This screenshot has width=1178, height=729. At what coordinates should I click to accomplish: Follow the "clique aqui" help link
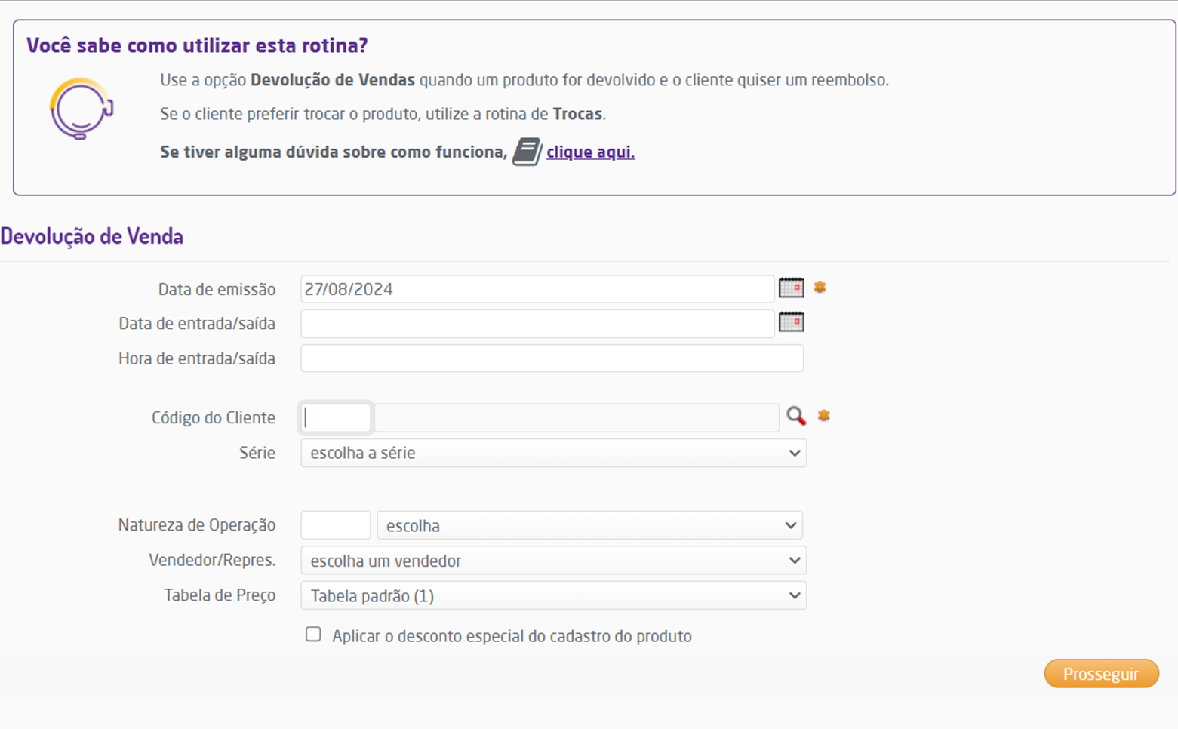click(590, 152)
